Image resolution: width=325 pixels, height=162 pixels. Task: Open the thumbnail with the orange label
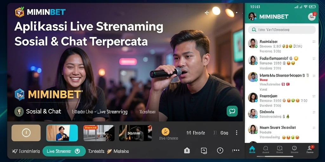click(x=99, y=133)
